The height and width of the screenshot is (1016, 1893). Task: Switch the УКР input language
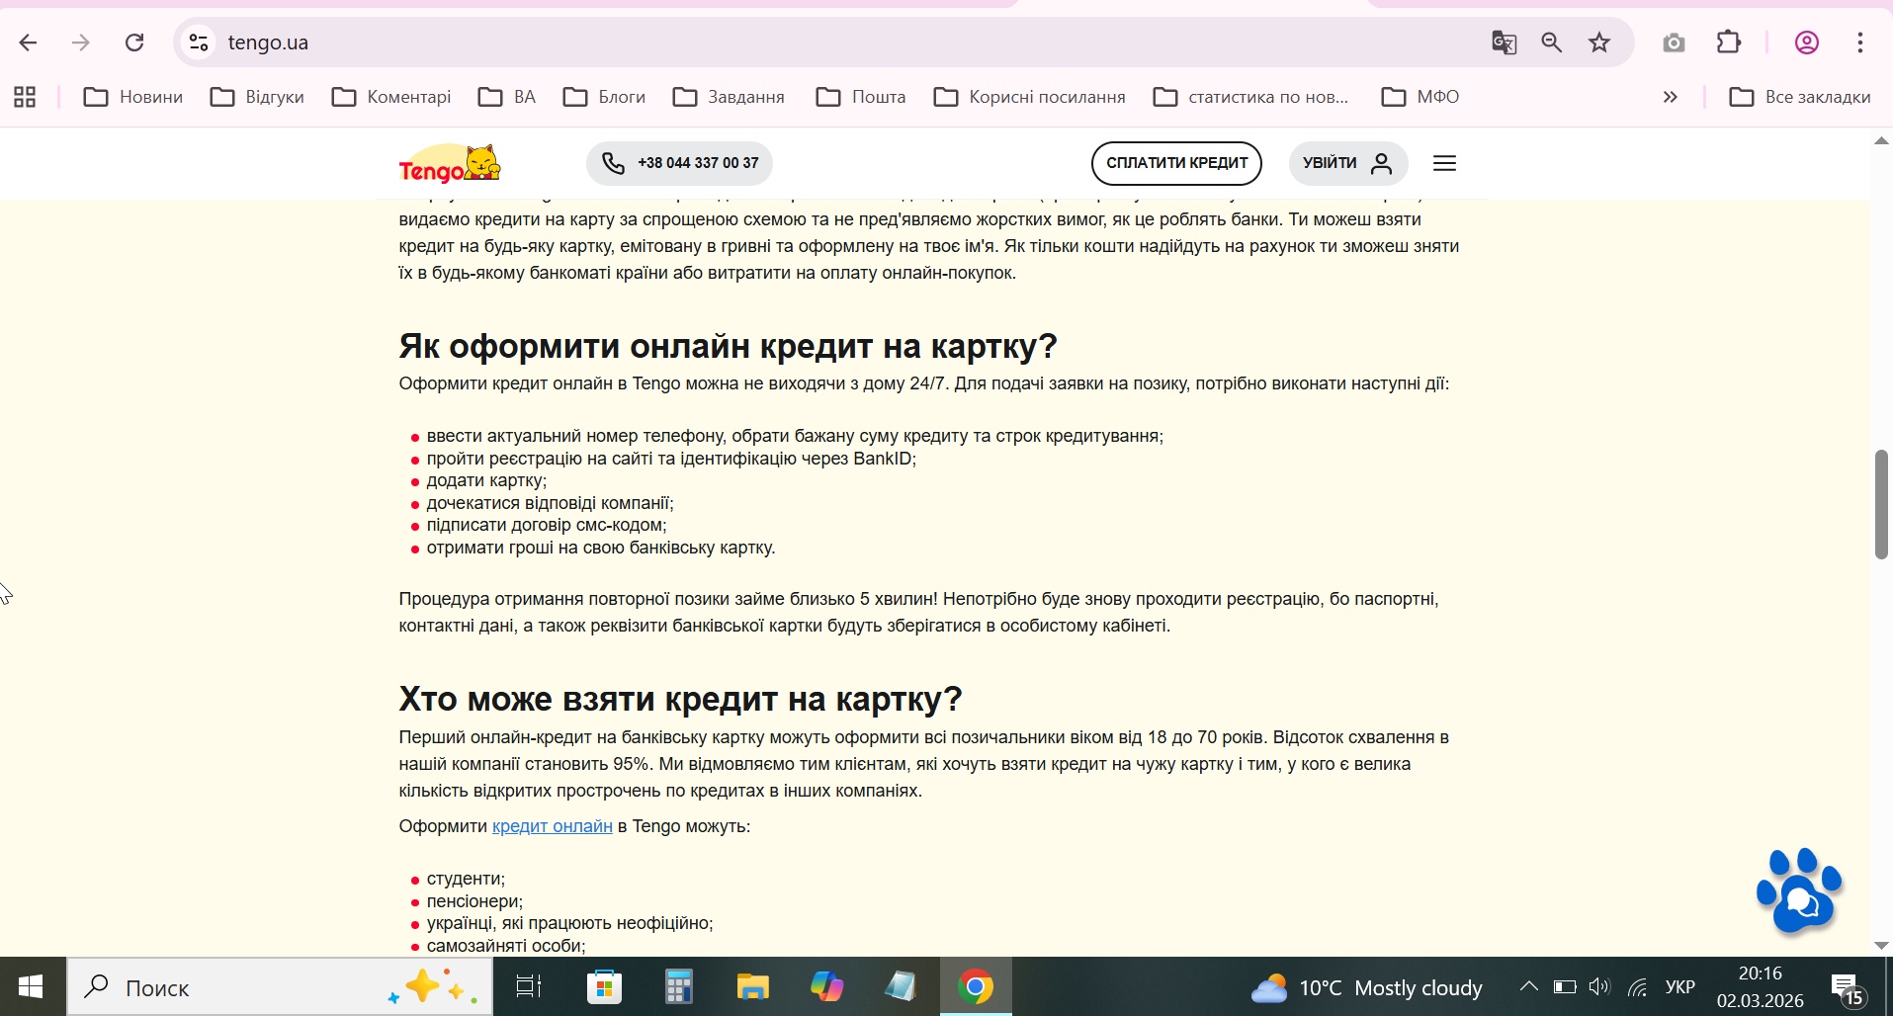point(1679,986)
